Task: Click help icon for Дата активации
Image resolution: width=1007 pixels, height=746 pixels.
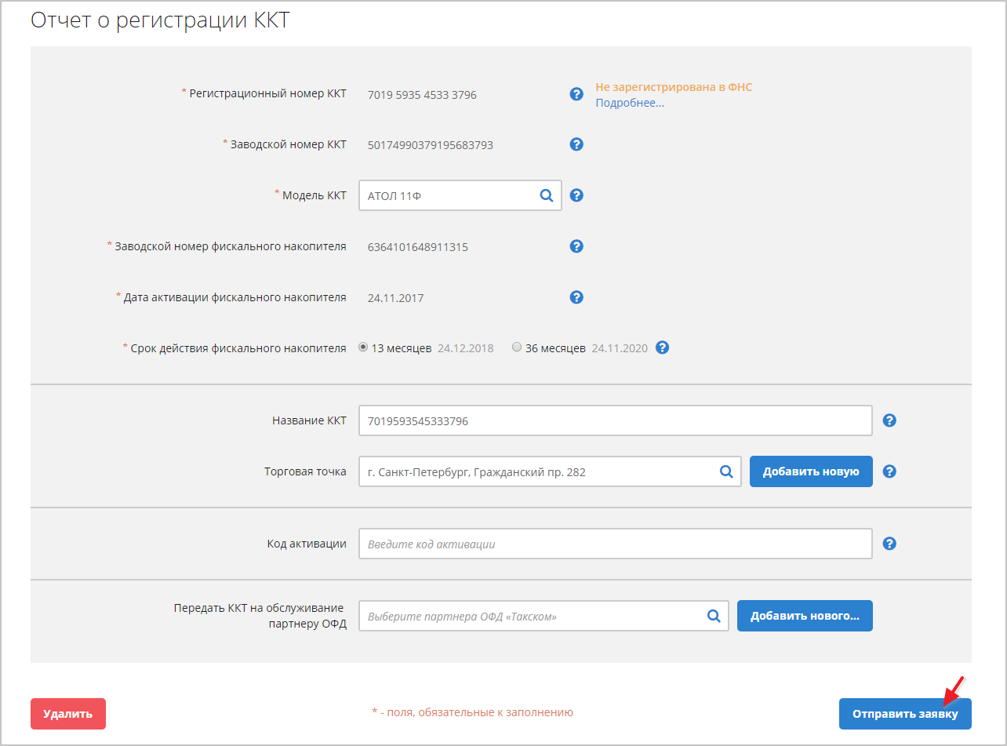Action: pos(576,297)
